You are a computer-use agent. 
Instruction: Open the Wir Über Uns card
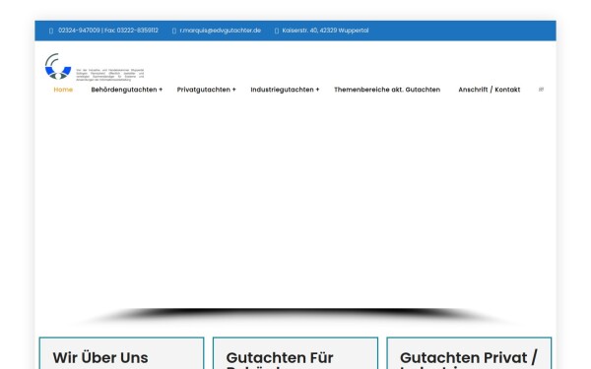tap(121, 353)
